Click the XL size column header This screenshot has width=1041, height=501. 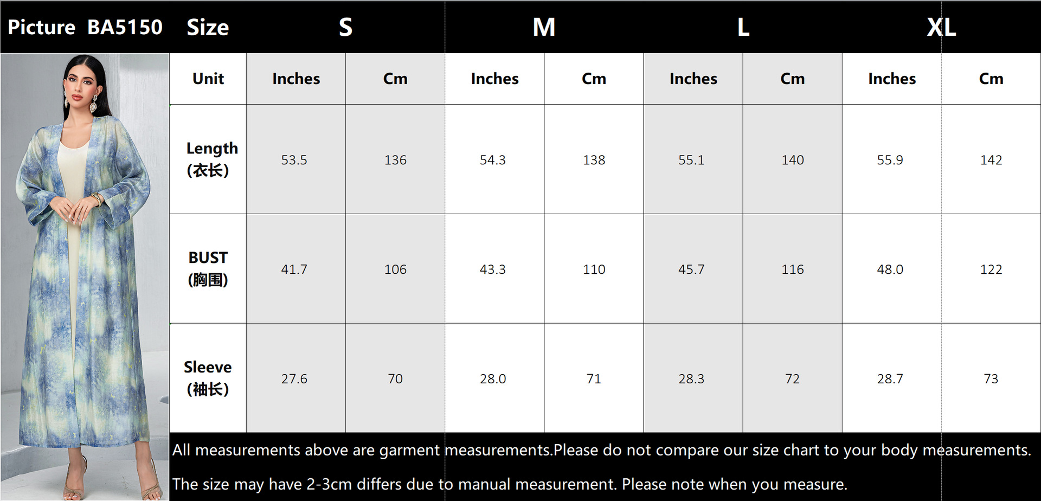pyautogui.click(x=941, y=27)
